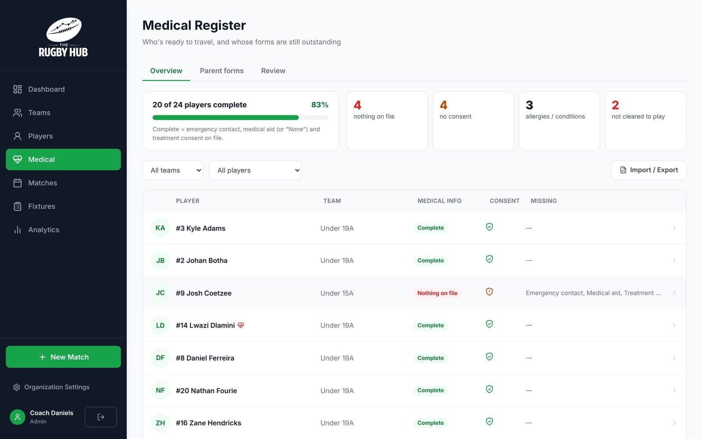Click the not cleared to play card

click(x=645, y=121)
